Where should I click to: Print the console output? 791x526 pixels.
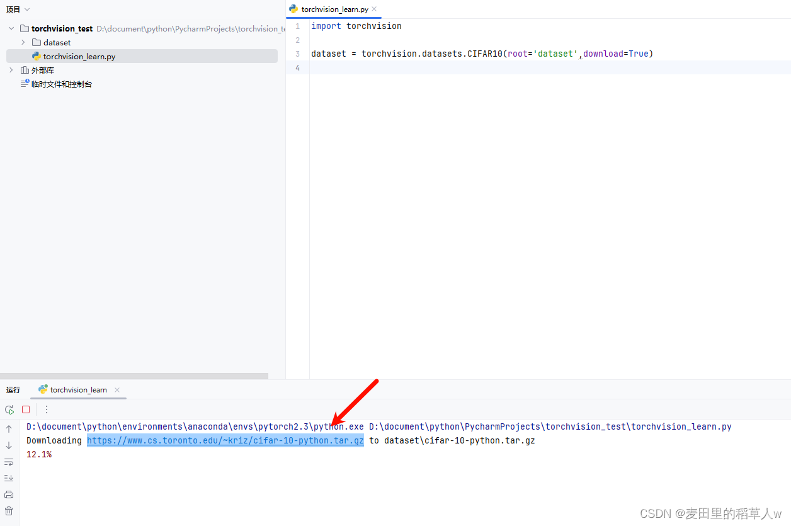(9, 495)
